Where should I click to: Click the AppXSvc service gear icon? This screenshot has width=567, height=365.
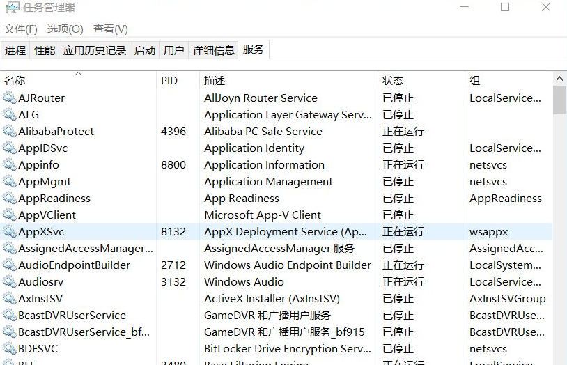9,232
